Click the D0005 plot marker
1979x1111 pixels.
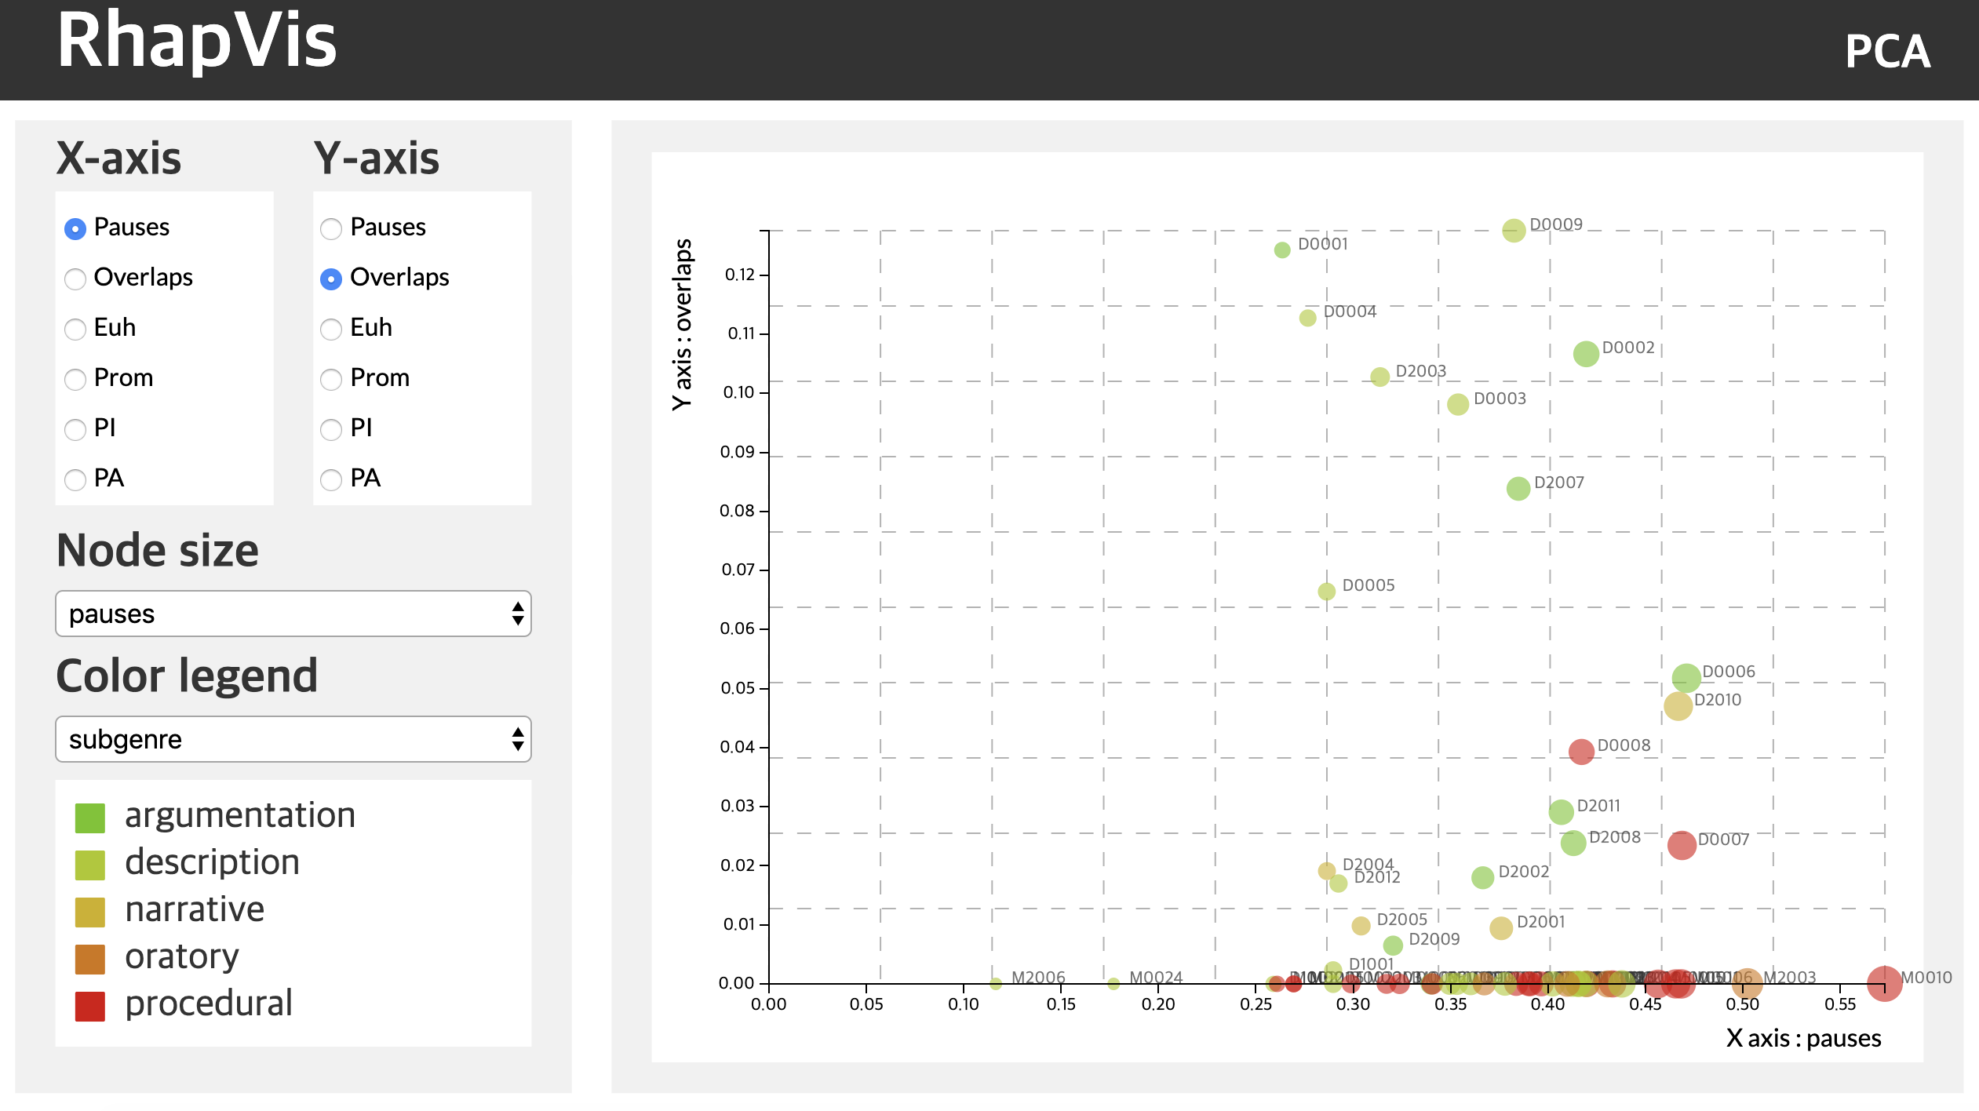point(1325,592)
